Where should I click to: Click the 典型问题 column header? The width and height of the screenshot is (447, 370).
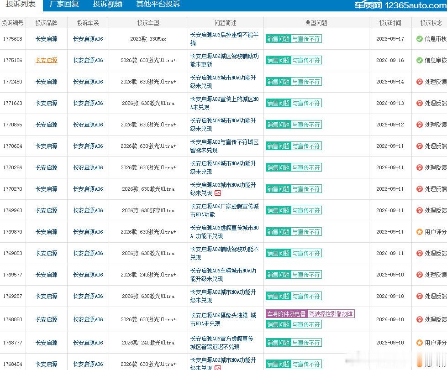[x=316, y=23]
